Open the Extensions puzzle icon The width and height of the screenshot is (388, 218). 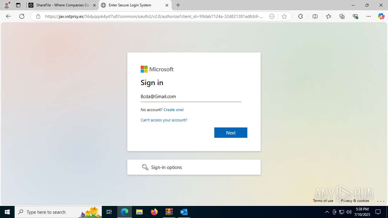coord(300,16)
